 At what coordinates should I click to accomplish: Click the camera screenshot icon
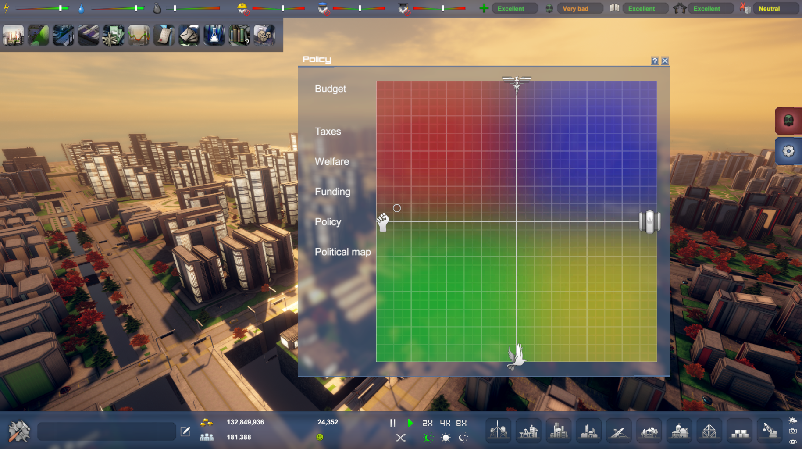click(793, 431)
